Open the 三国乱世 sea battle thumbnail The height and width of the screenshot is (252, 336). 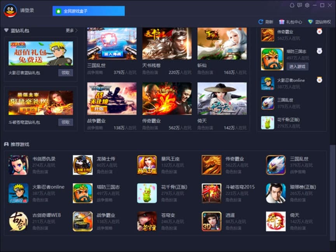coord(112,43)
